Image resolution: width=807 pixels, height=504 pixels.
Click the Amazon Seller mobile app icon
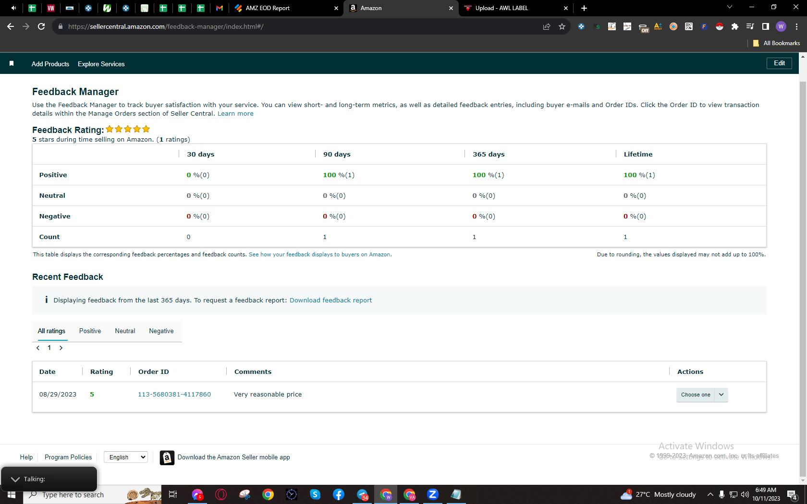[167, 458]
